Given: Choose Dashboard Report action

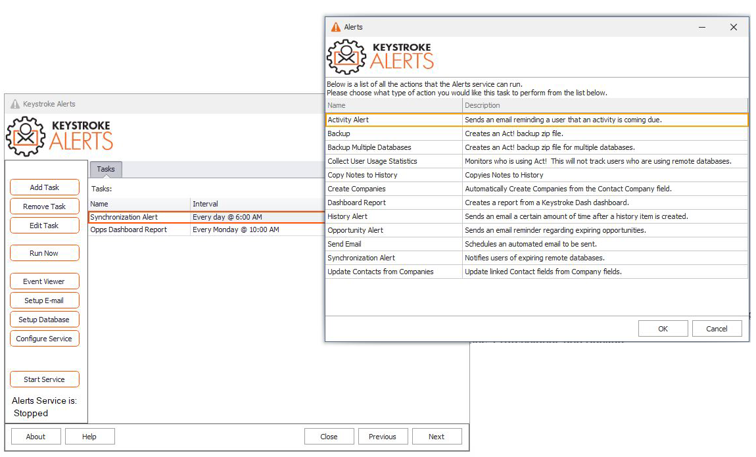Looking at the screenshot, I should click(537, 203).
